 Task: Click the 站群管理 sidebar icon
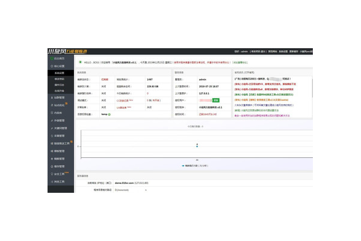pyautogui.click(x=51, y=96)
